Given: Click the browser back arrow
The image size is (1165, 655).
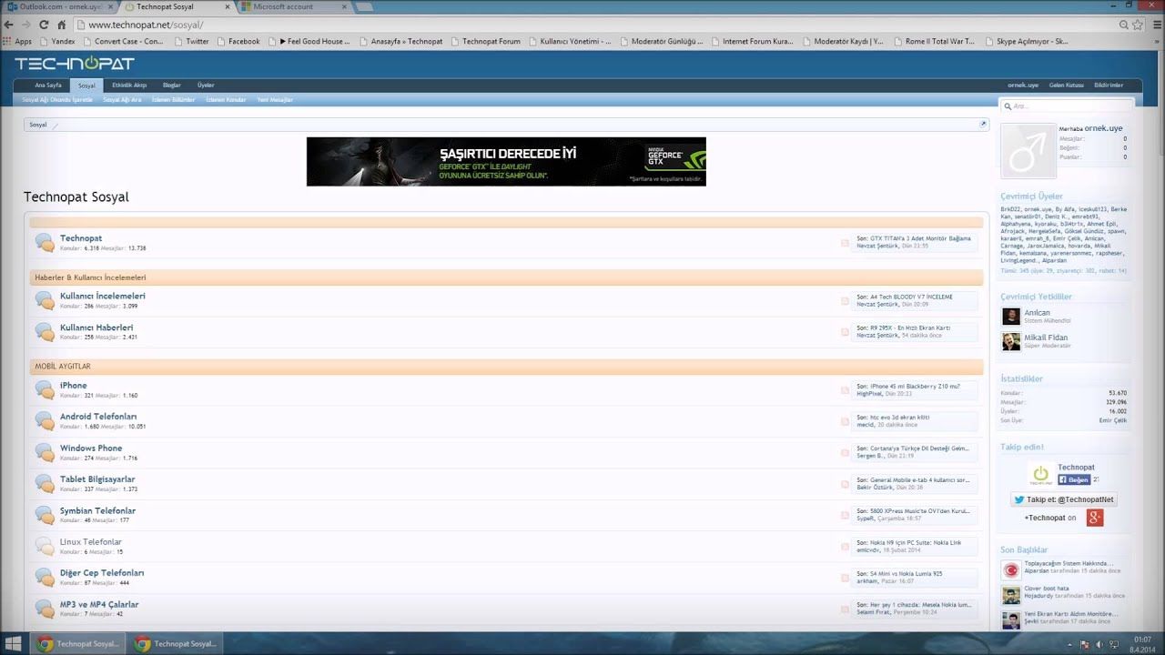Looking at the screenshot, I should click(x=9, y=25).
